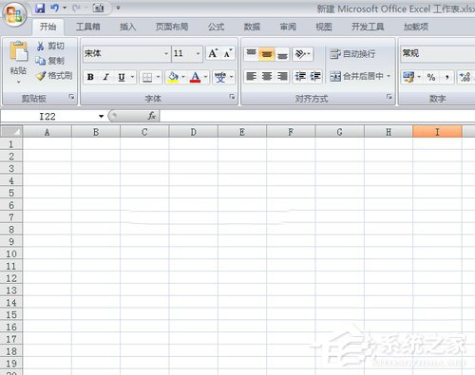Apply accounting number format icon
This screenshot has height=375, width=475.
[408, 77]
